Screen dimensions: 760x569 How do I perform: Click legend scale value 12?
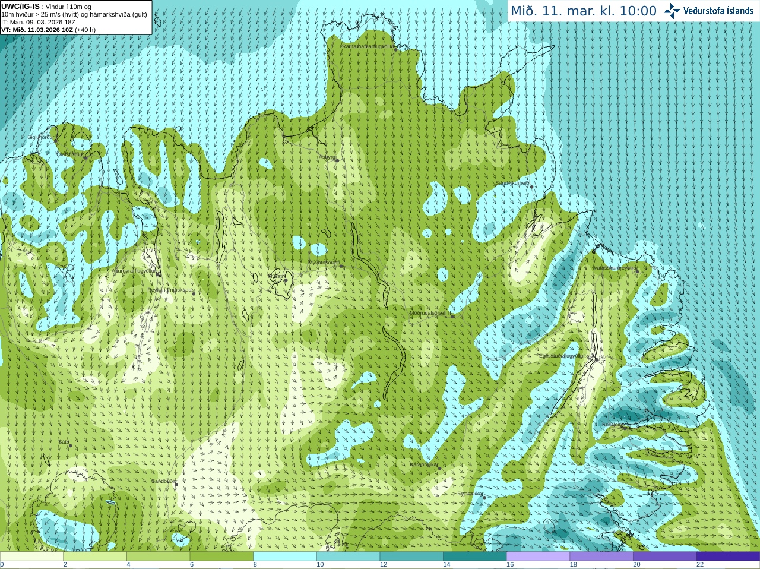click(384, 565)
